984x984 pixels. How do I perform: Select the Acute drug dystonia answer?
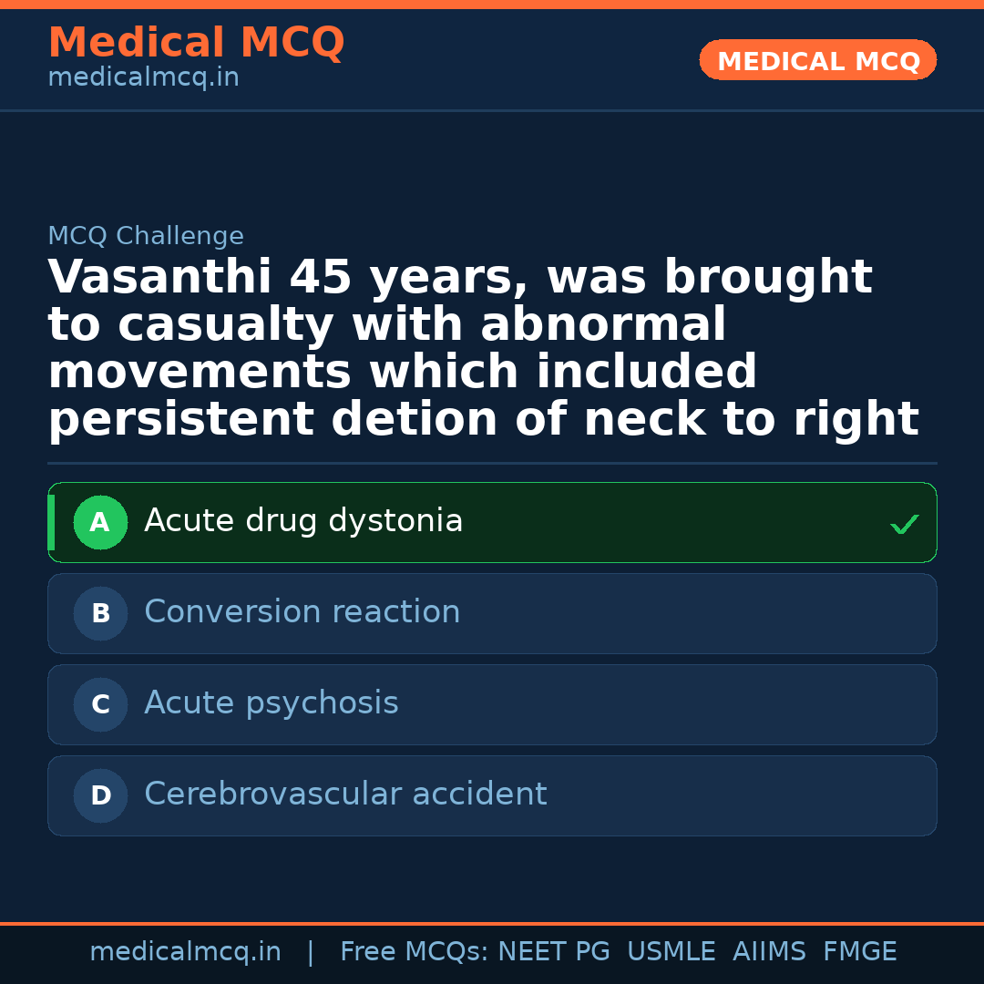tap(303, 520)
